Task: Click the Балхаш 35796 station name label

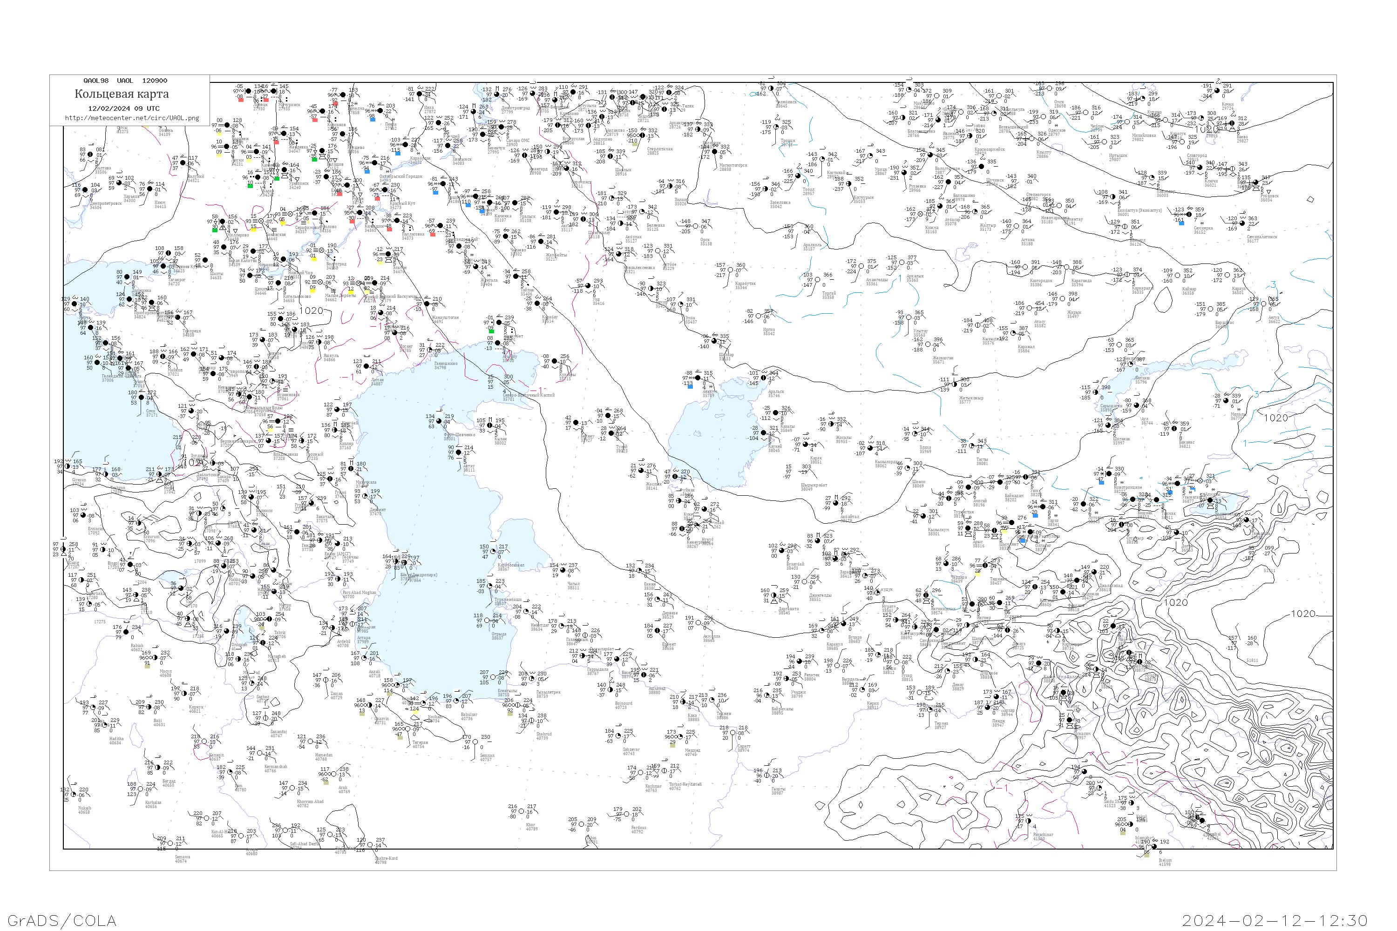Action: [x=1143, y=380]
